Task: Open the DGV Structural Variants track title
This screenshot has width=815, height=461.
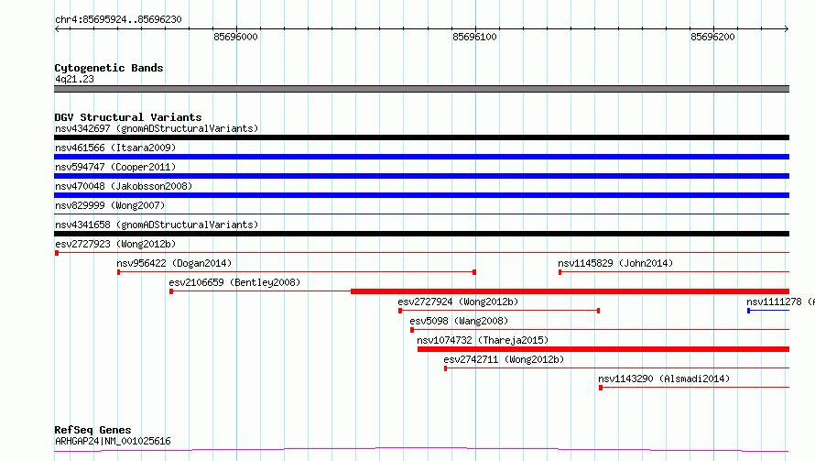Action: click(128, 117)
